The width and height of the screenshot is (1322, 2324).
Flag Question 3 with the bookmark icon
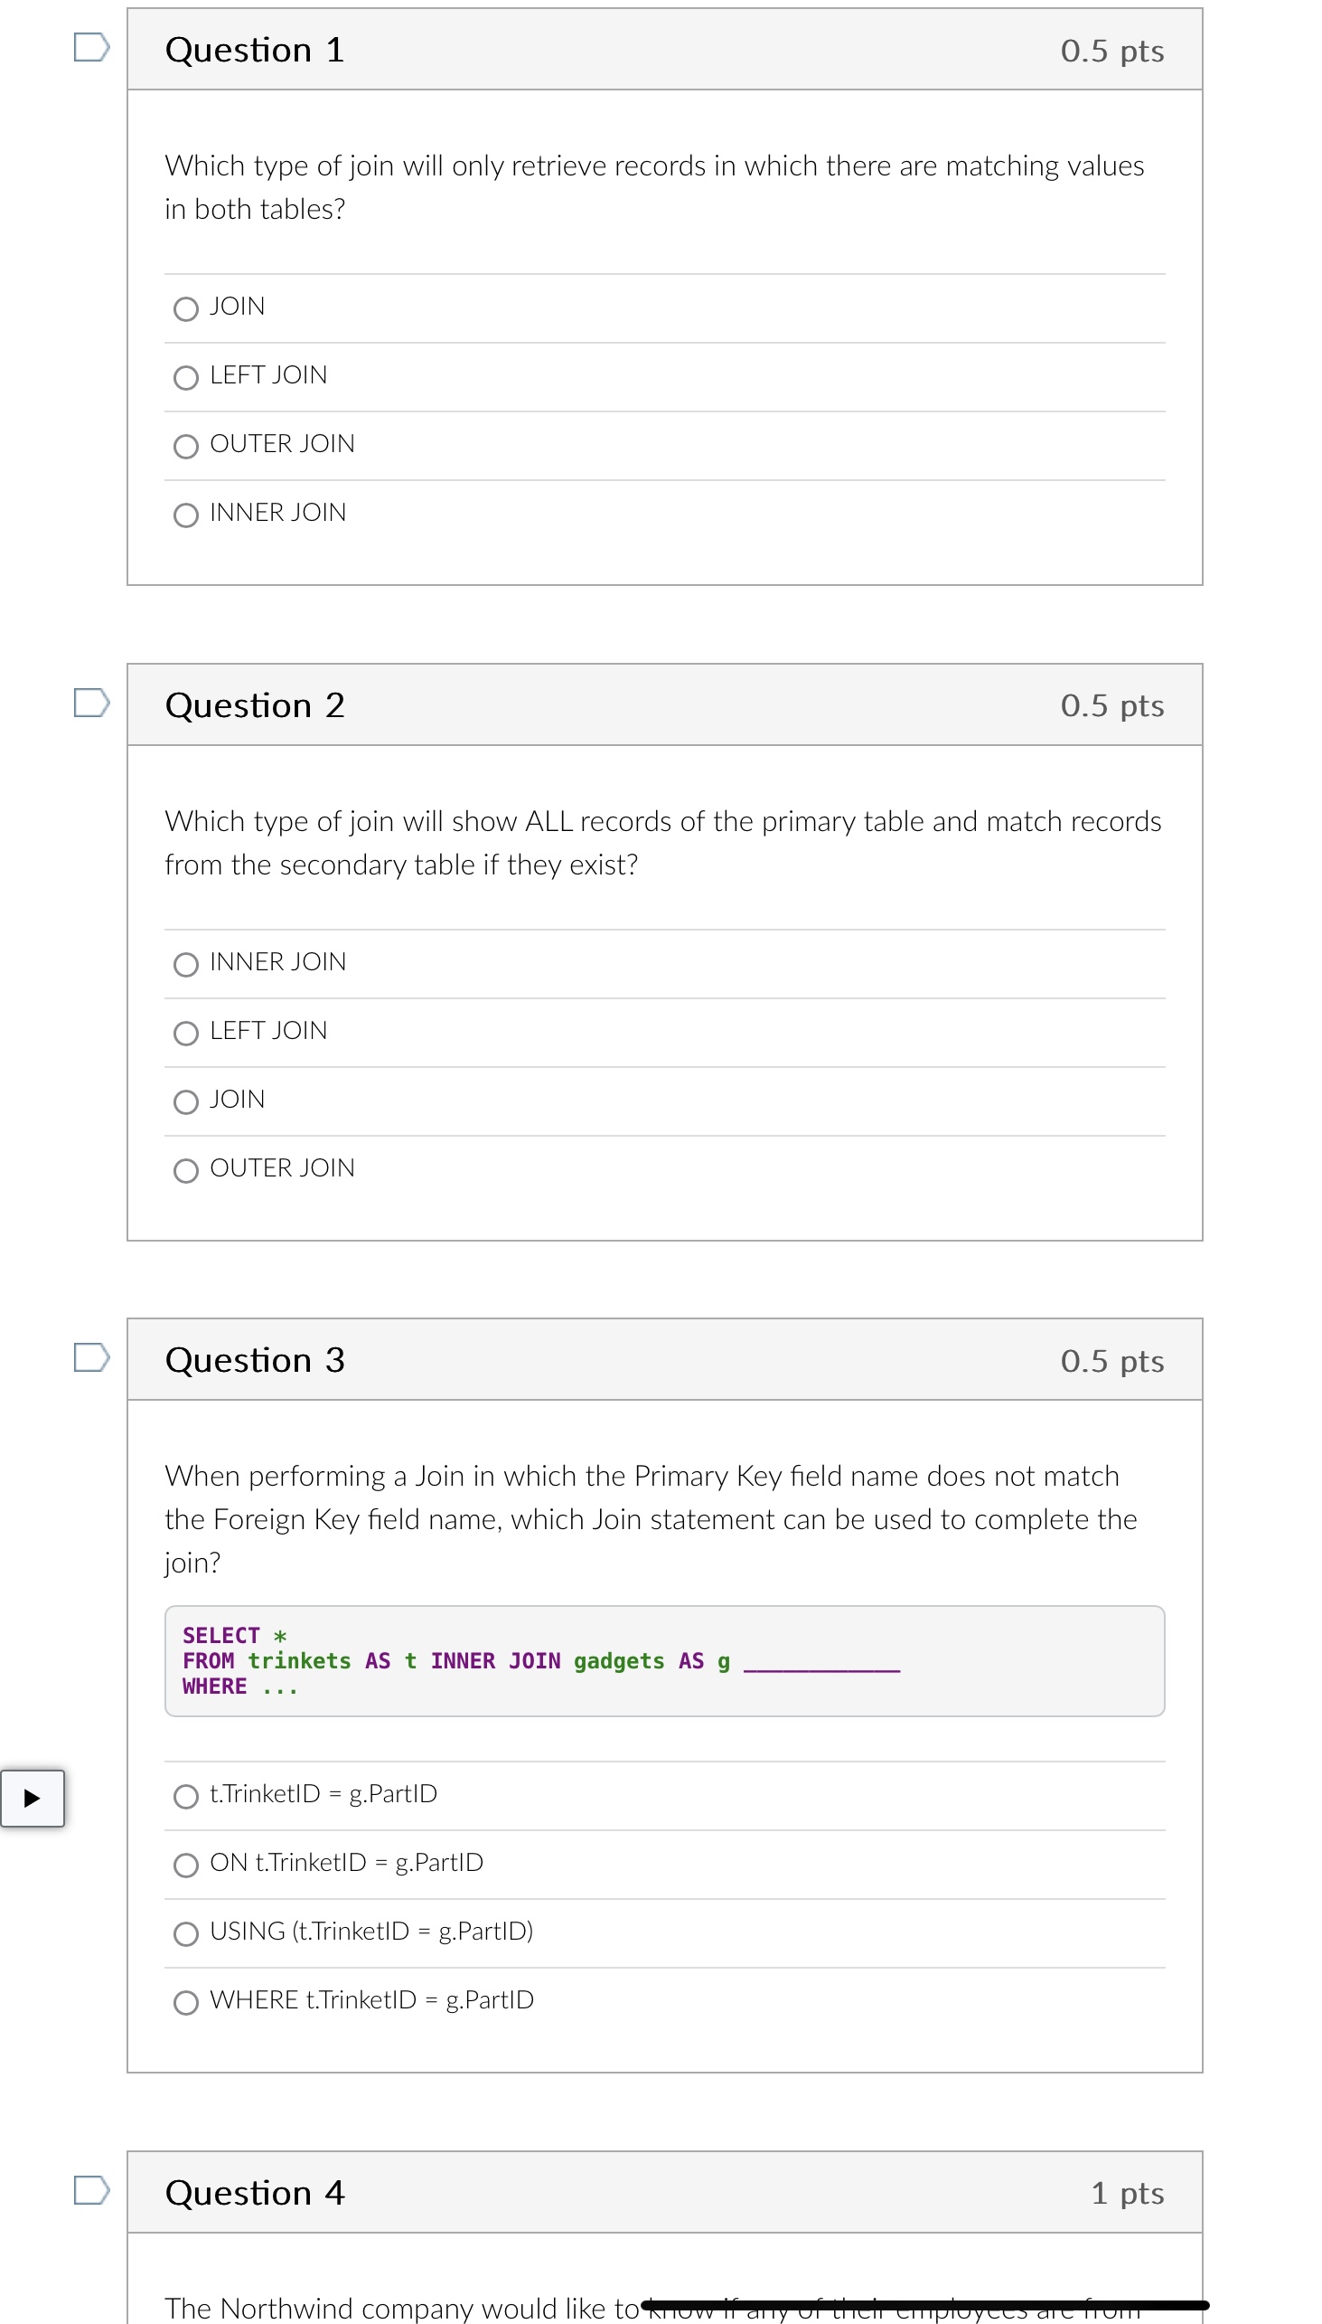[x=91, y=1357]
